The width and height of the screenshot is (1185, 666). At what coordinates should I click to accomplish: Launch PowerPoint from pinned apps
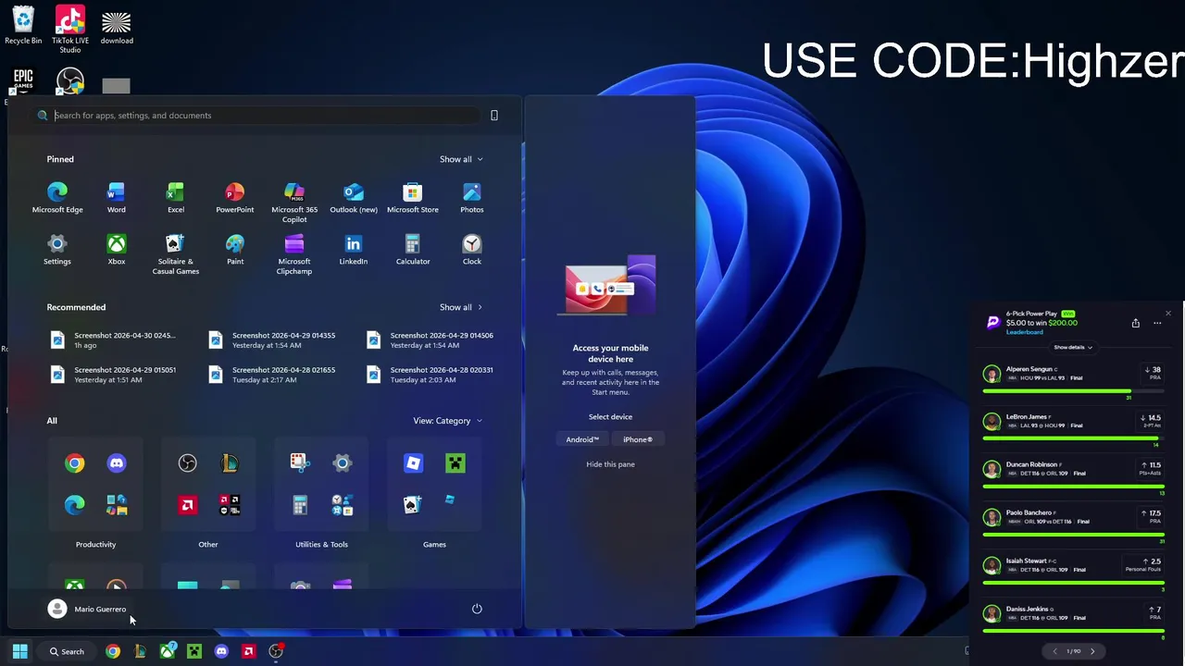click(234, 198)
